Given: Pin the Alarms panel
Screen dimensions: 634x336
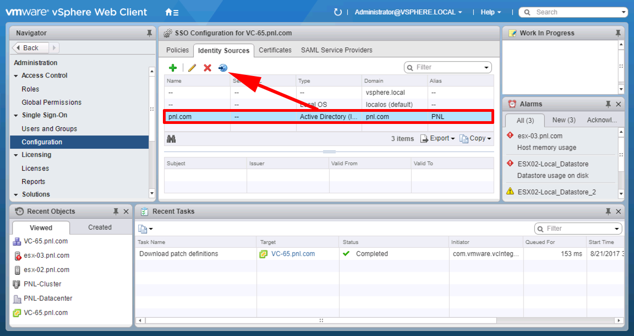Looking at the screenshot, I should [x=608, y=104].
